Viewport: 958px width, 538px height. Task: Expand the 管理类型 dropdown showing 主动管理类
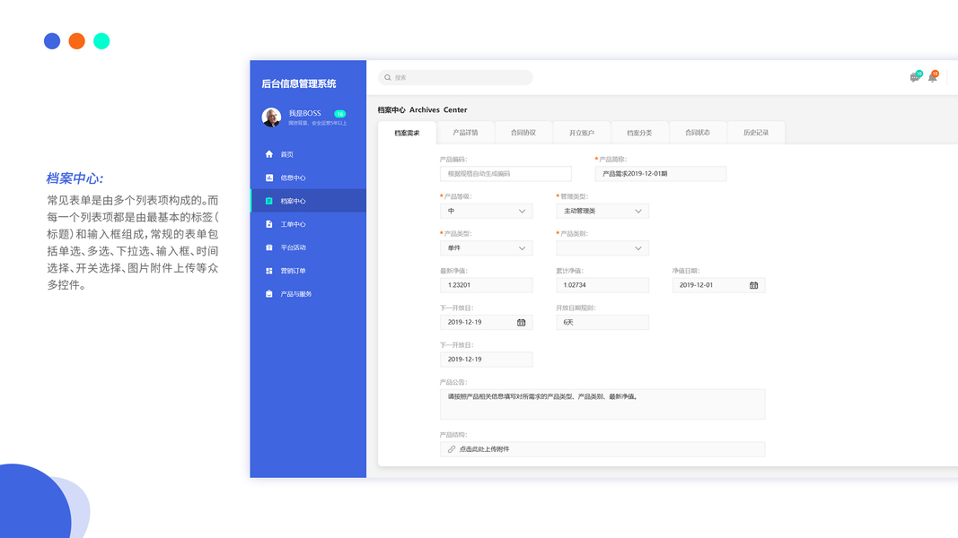click(x=602, y=211)
